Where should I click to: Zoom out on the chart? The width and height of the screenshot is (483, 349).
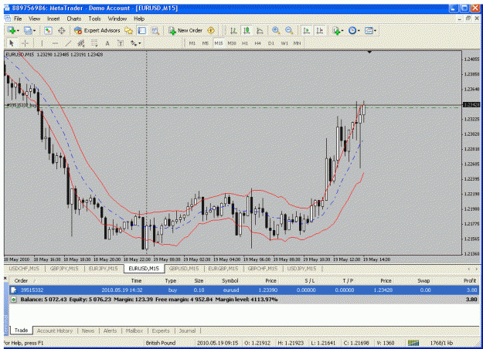pyautogui.click(x=289, y=30)
